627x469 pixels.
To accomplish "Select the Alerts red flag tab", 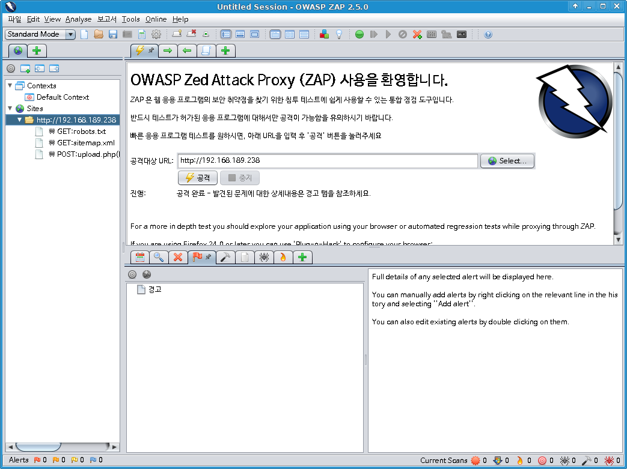I will coord(202,257).
